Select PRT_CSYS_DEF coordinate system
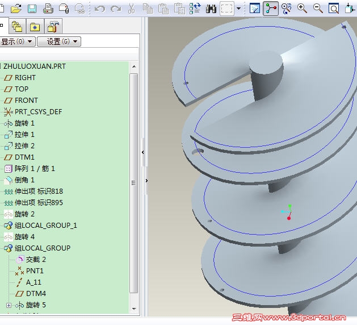357x325 pixels. click(x=38, y=112)
